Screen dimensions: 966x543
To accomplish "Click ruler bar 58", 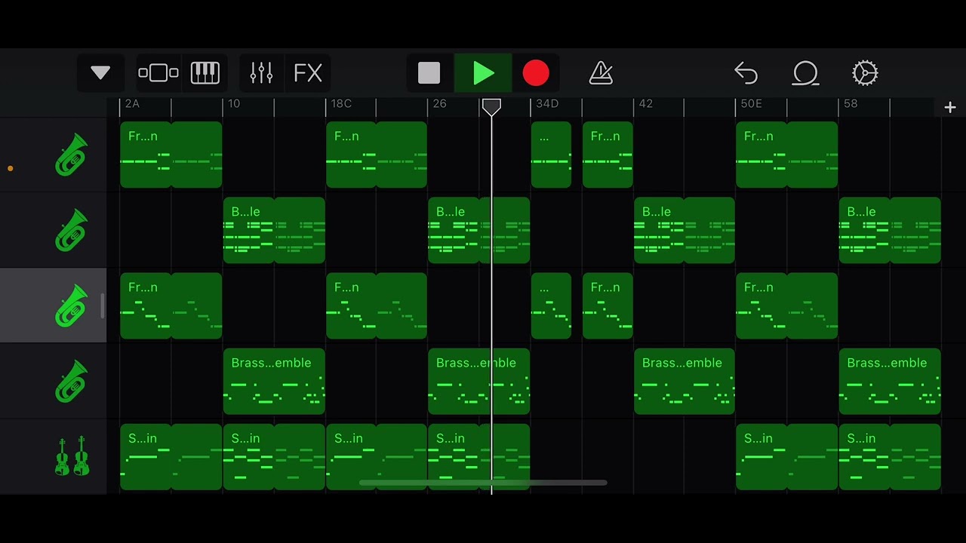I will pyautogui.click(x=851, y=103).
